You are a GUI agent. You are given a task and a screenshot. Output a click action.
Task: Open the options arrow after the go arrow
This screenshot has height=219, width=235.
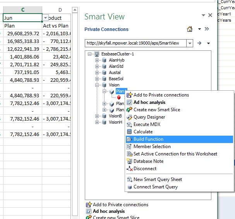[208, 43]
